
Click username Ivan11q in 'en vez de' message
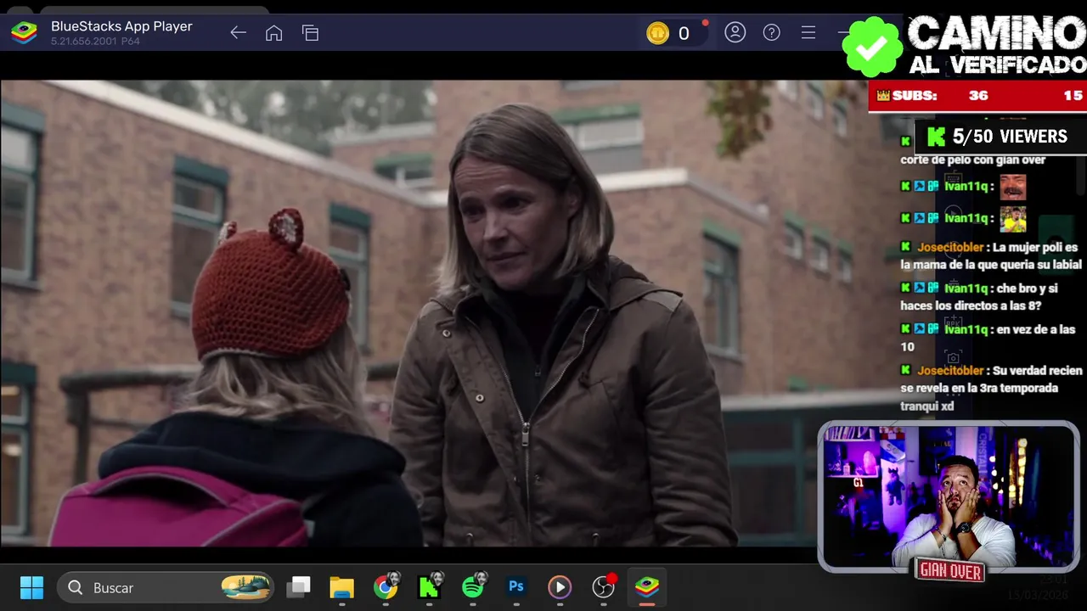coord(966,329)
